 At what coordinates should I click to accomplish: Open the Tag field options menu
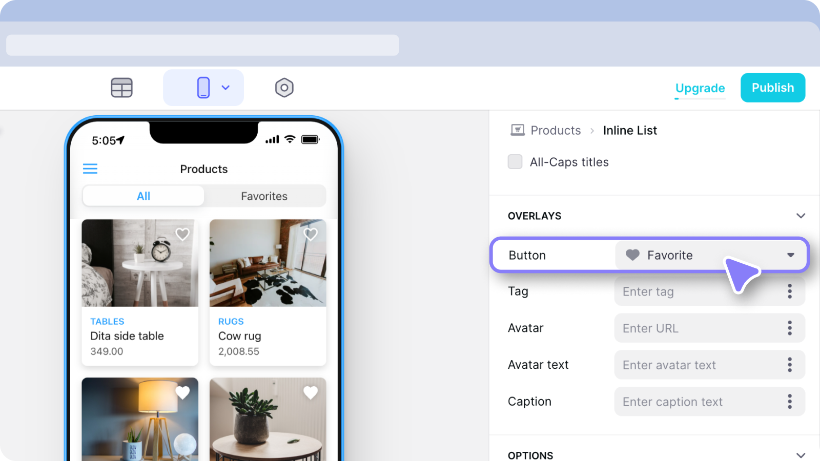click(790, 291)
